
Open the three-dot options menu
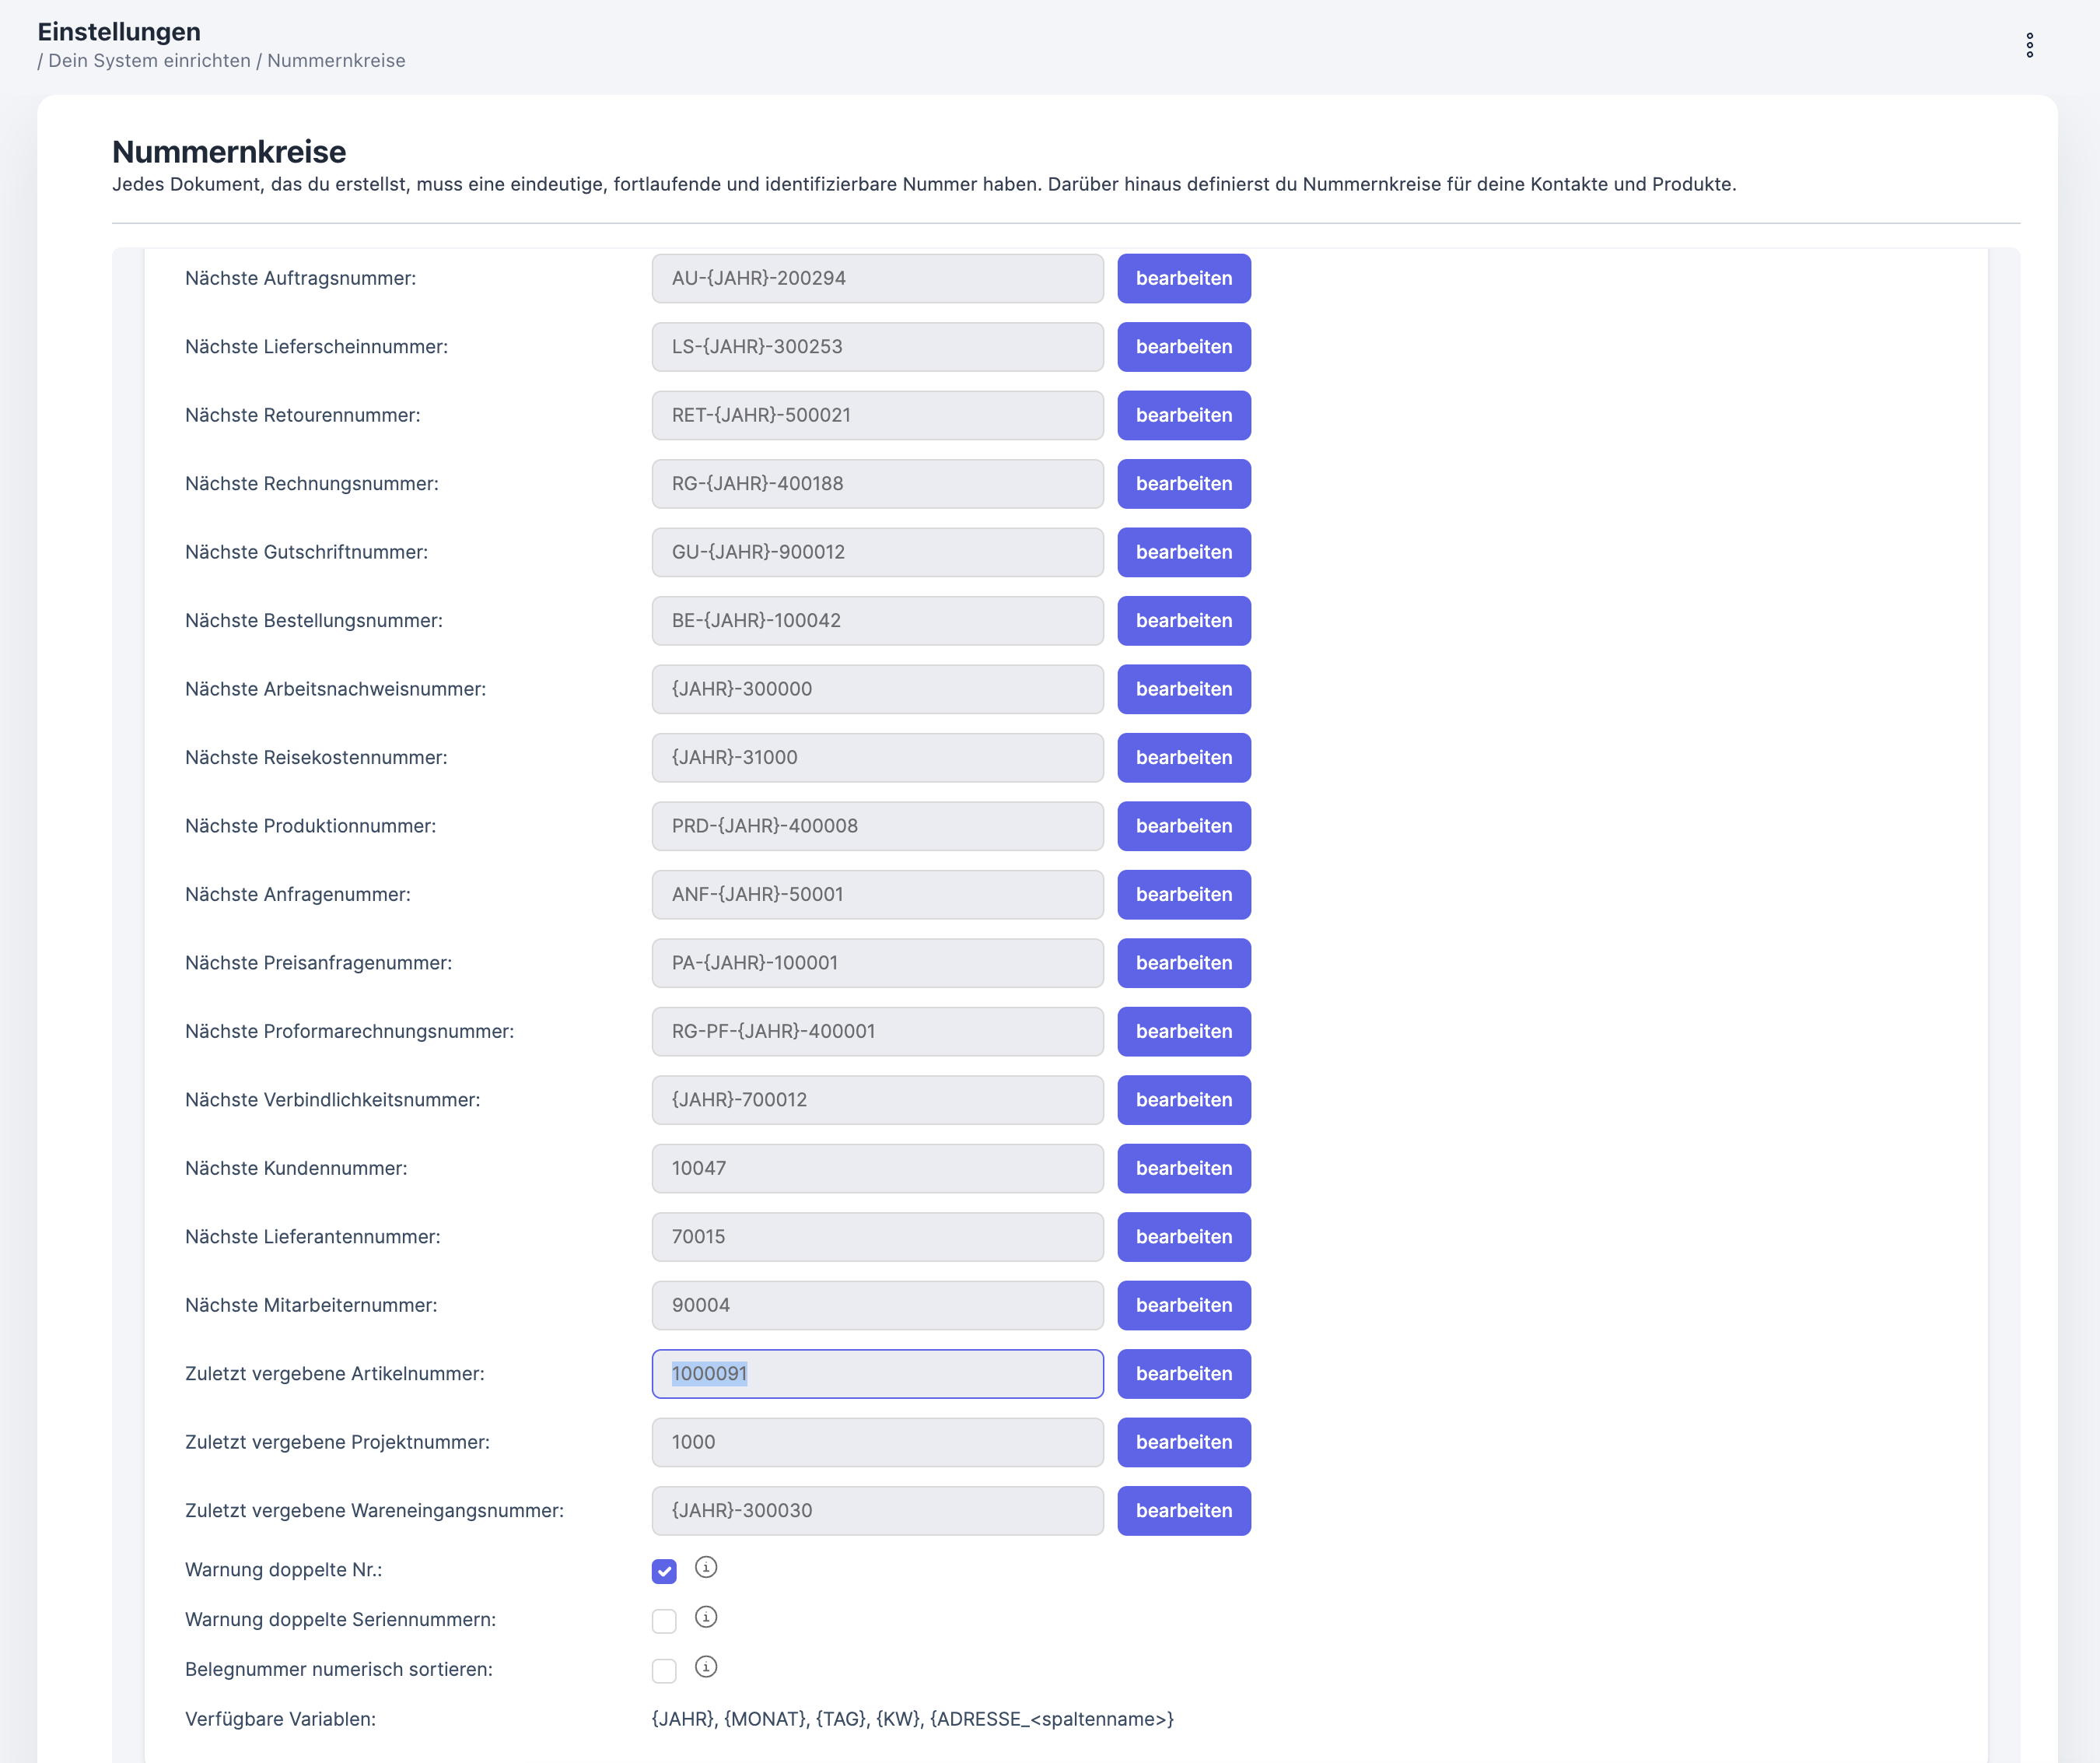point(2029,45)
